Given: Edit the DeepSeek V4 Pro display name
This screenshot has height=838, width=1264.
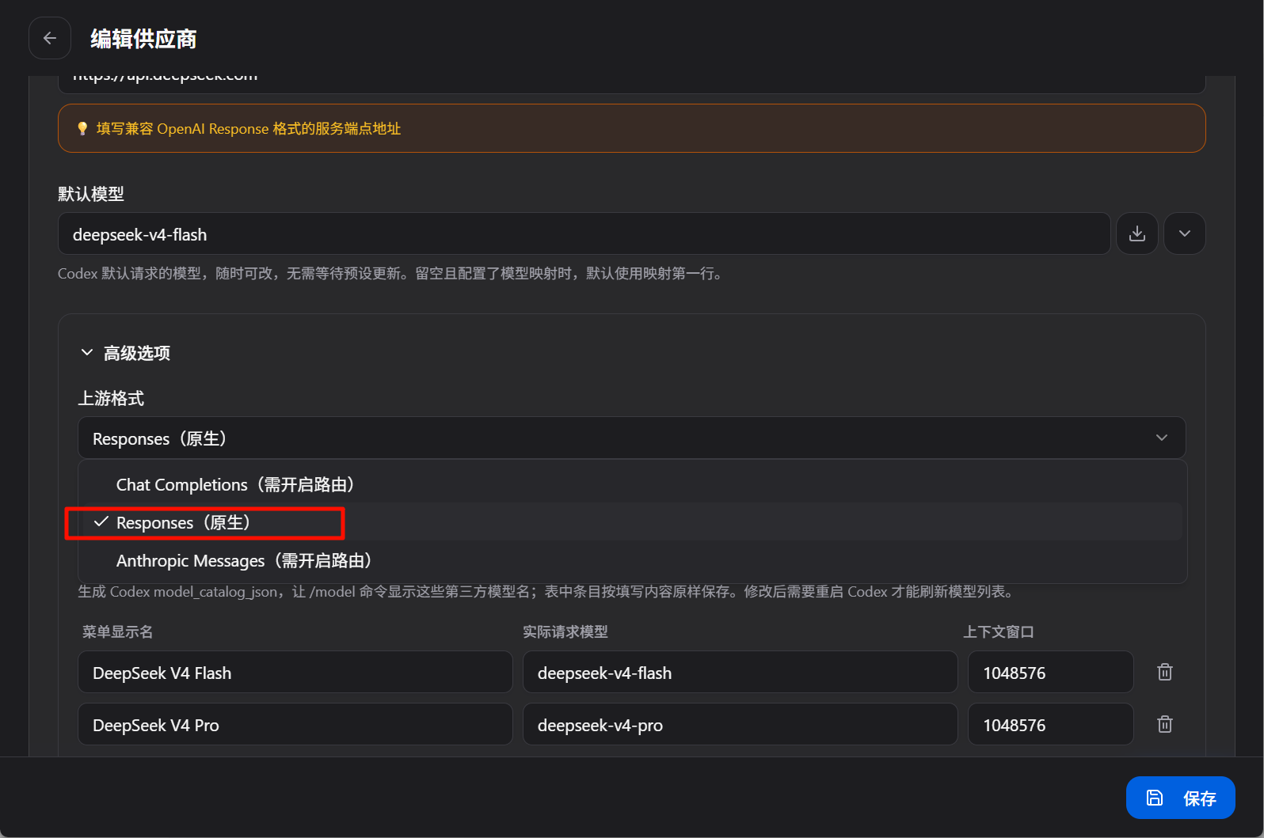Looking at the screenshot, I should pyautogui.click(x=295, y=724).
